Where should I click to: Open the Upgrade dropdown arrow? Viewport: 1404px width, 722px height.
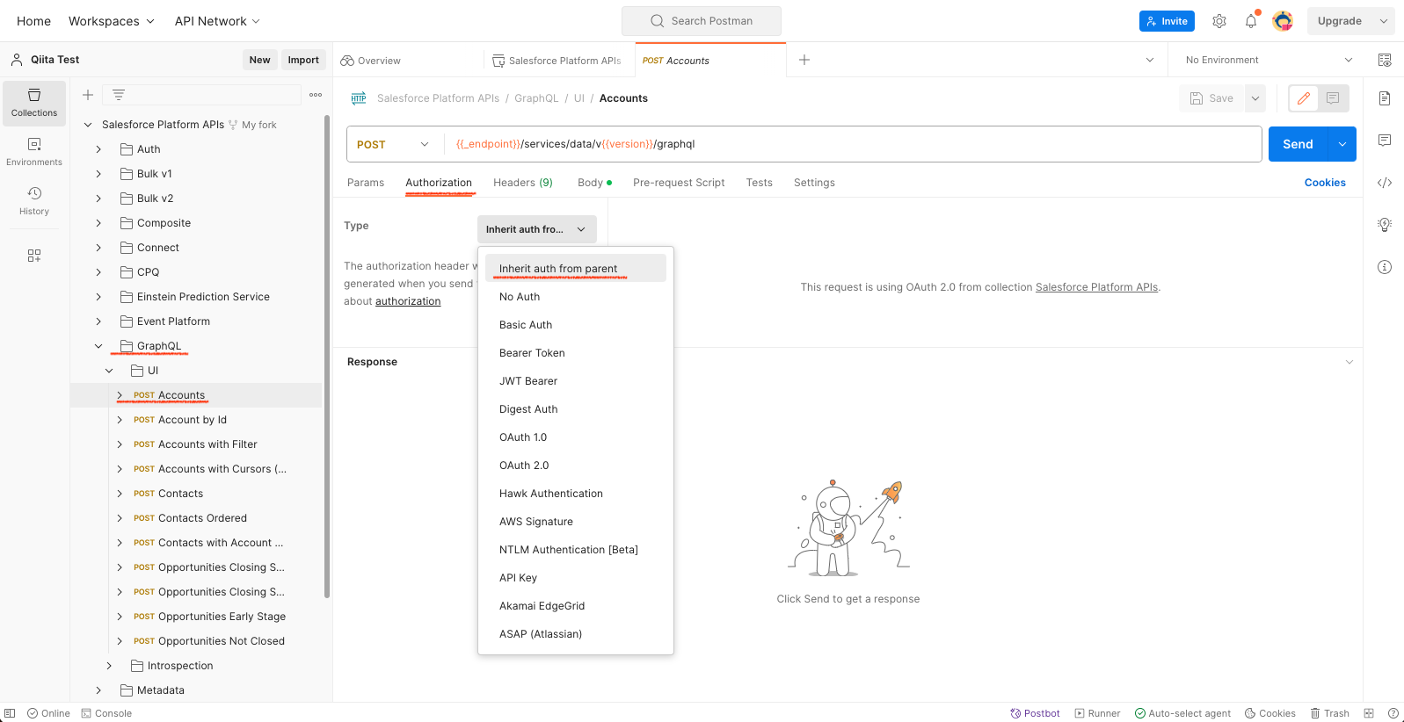[x=1384, y=21]
